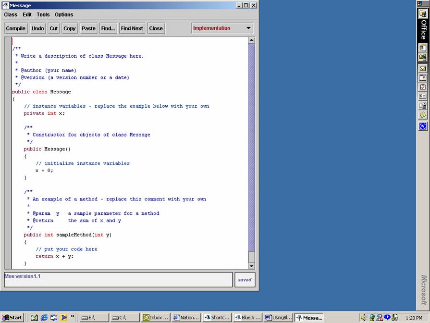The image size is (430, 323).
Task: Click the Find Next button
Action: (132, 28)
